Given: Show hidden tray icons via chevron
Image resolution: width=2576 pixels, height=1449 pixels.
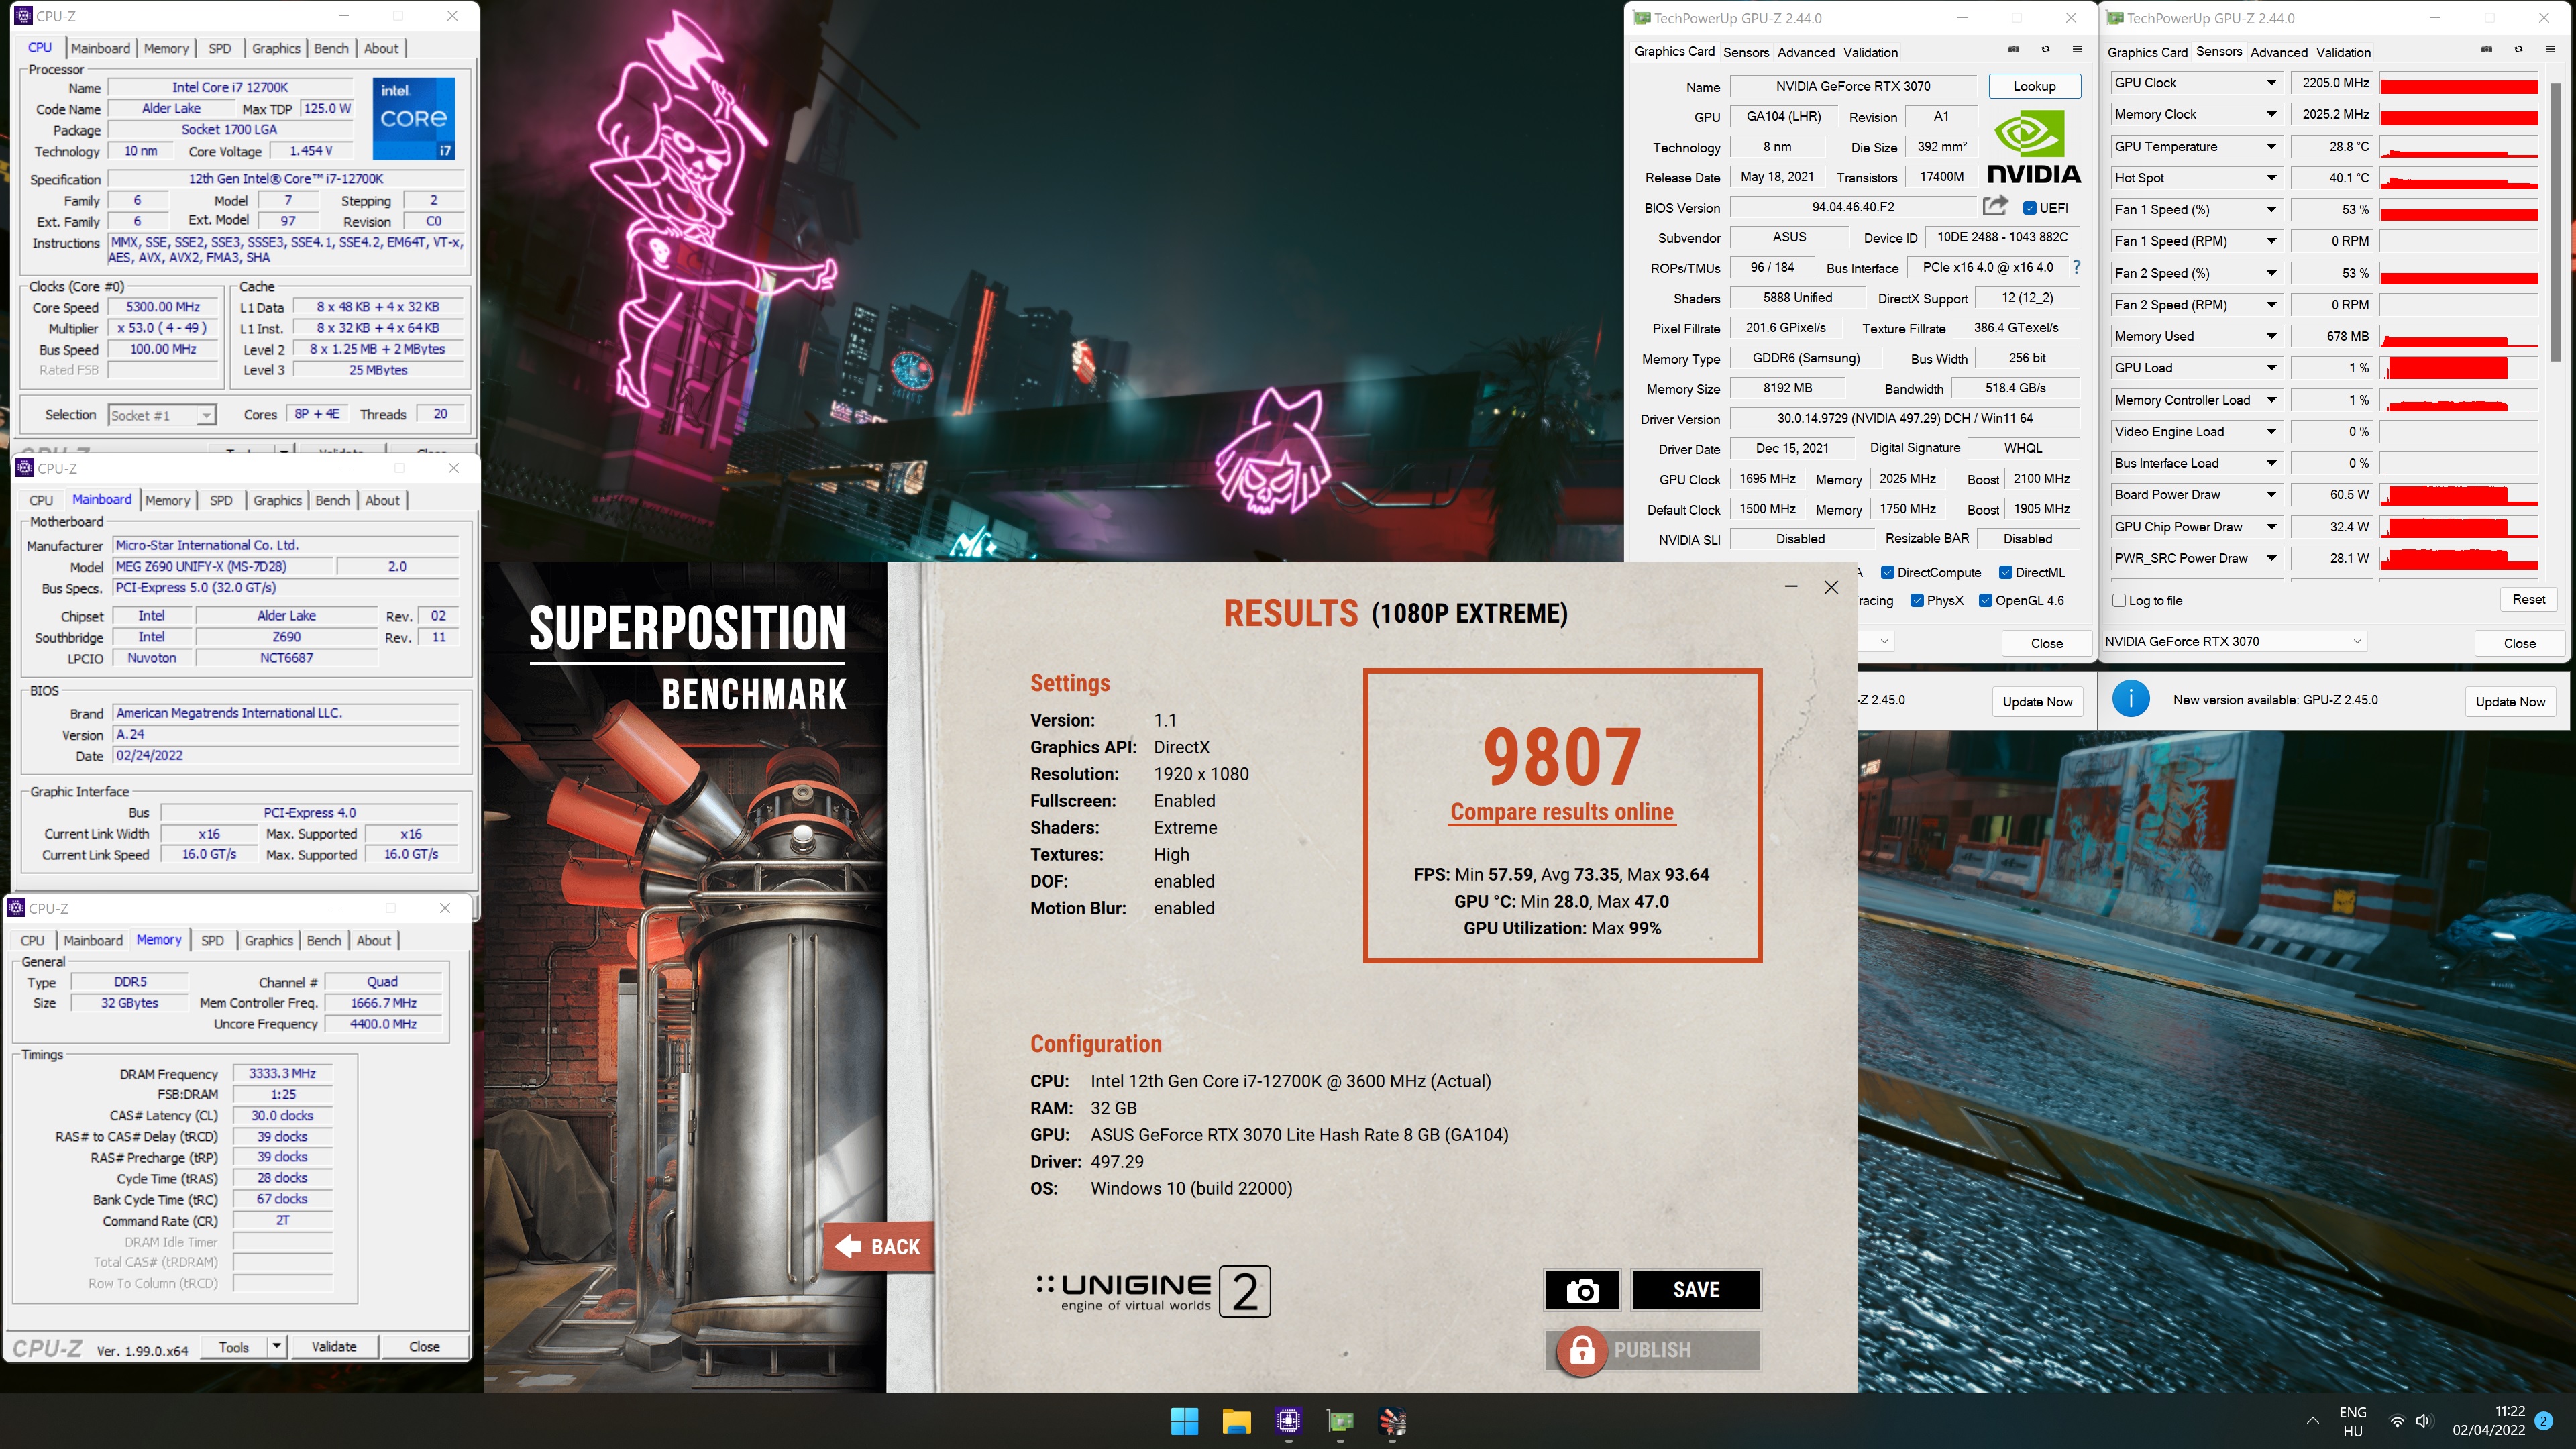Looking at the screenshot, I should coord(2313,1421).
